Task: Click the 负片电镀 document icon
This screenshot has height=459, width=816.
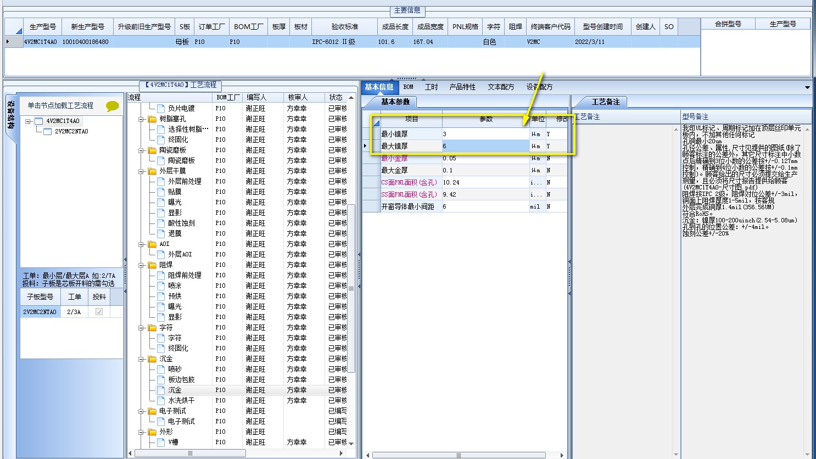Action: [161, 108]
